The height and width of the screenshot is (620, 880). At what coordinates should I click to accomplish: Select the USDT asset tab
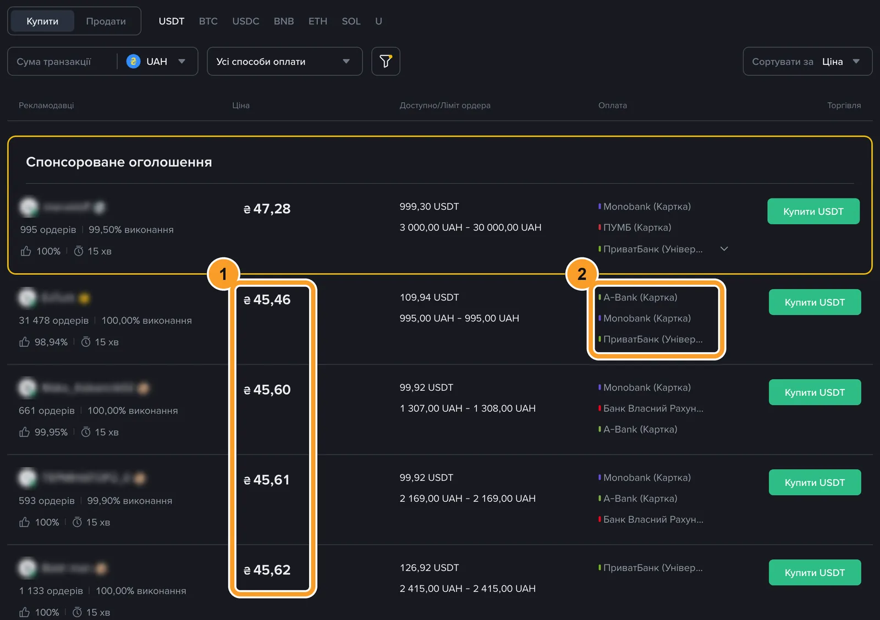172,21
